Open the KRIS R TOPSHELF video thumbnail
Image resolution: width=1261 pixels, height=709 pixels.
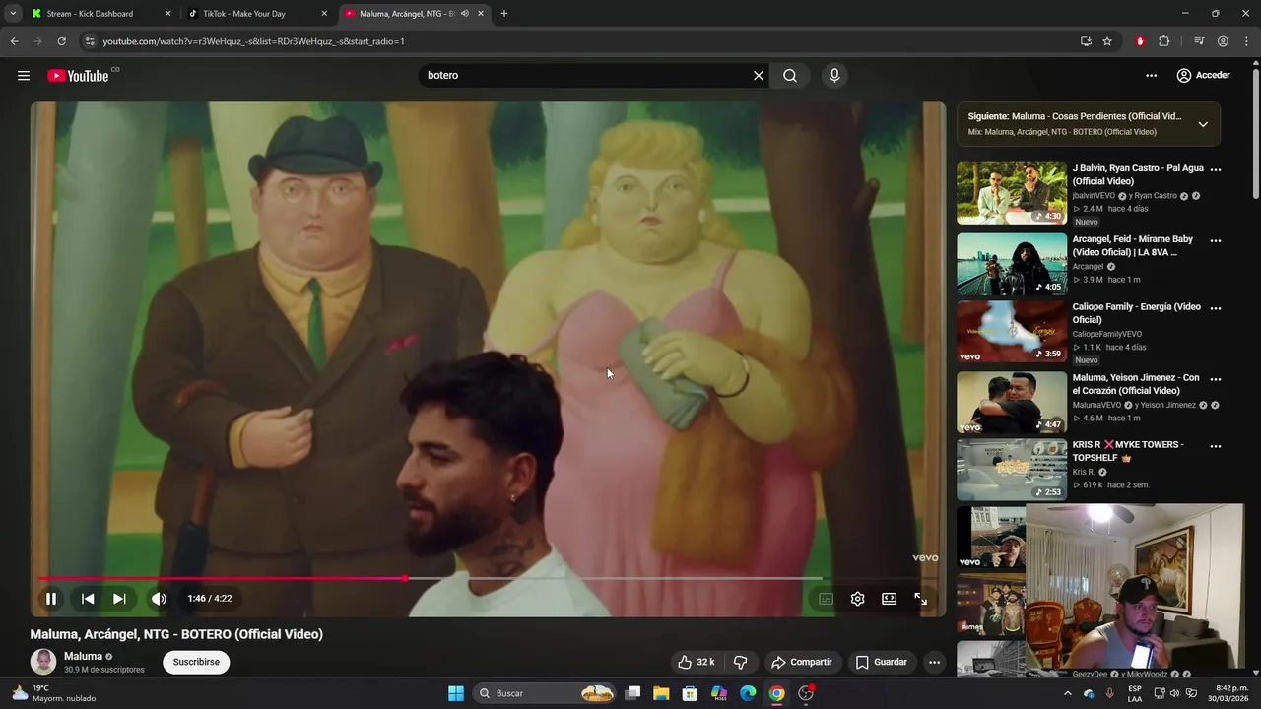click(x=1012, y=470)
